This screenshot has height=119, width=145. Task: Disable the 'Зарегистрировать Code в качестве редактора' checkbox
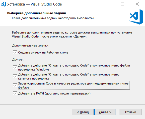click(x=15, y=85)
